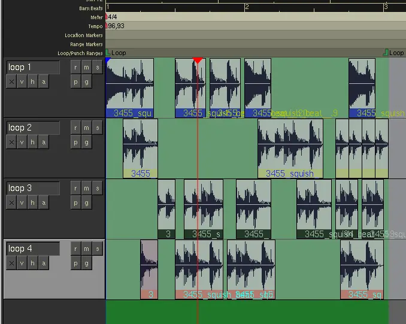Solo the loop 2 track
The height and width of the screenshot is (324, 406).
click(97, 128)
